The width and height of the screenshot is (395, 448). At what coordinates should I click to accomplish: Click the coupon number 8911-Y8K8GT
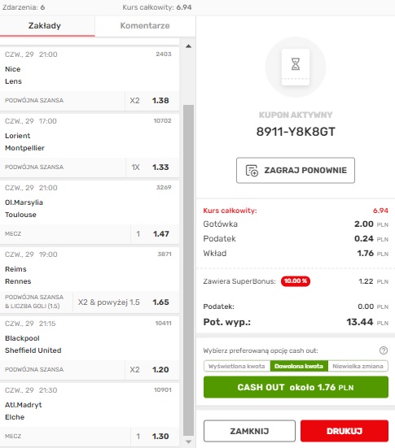point(296,132)
